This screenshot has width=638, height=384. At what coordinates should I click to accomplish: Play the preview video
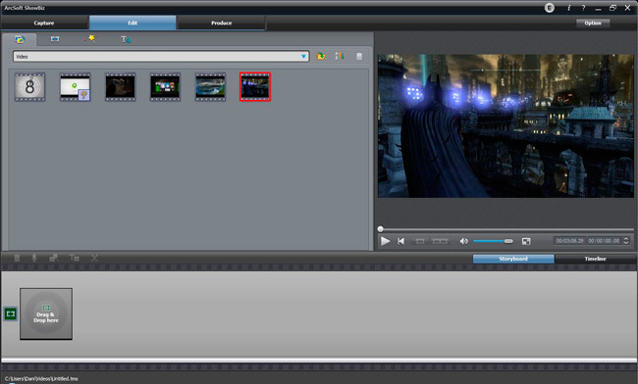[385, 241]
